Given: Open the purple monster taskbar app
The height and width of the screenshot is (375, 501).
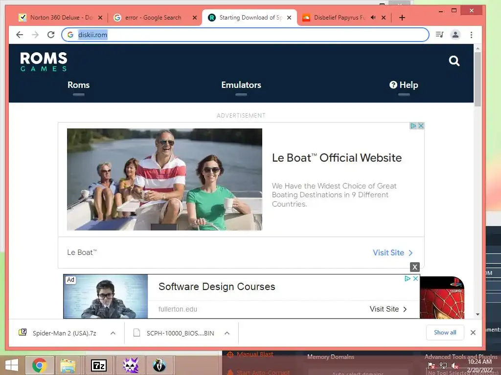Looking at the screenshot, I should (x=131, y=365).
